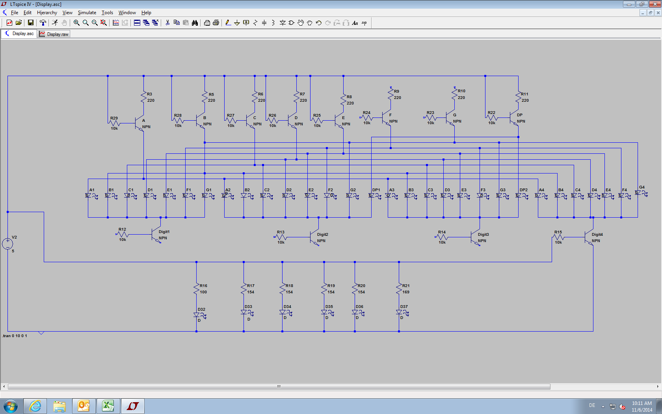Open the Help menu
The width and height of the screenshot is (662, 414).
(x=146, y=13)
